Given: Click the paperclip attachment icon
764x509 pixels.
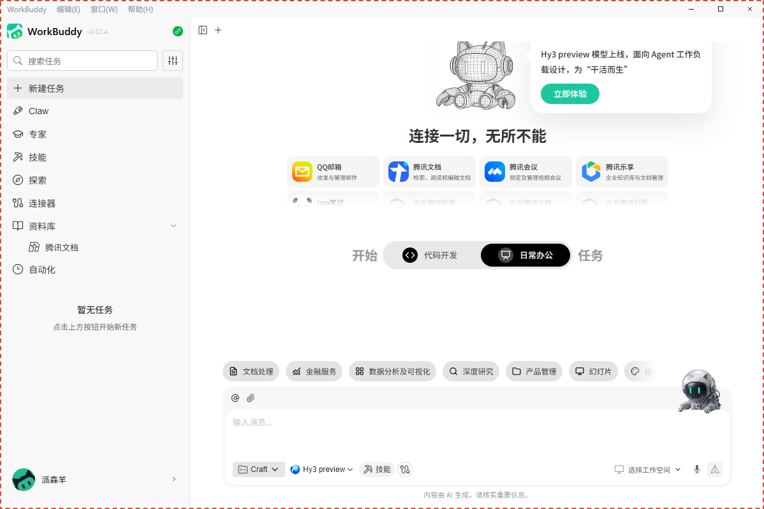Looking at the screenshot, I should [x=251, y=398].
